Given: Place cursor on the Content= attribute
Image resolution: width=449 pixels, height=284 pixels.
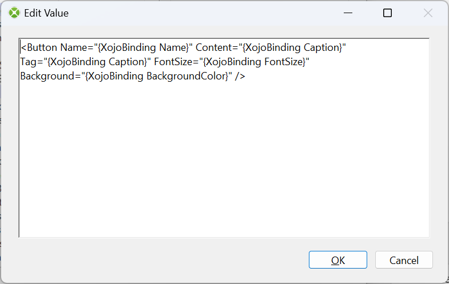Looking at the screenshot, I should pos(217,47).
